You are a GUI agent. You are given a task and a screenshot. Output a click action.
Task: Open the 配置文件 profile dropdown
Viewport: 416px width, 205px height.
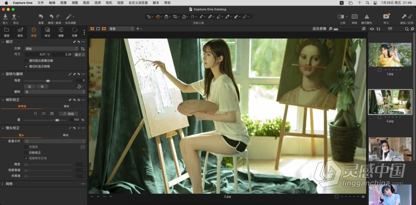coord(55,141)
